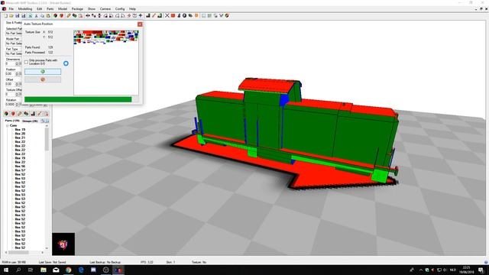Click the red stop button in dialog

coord(43,79)
